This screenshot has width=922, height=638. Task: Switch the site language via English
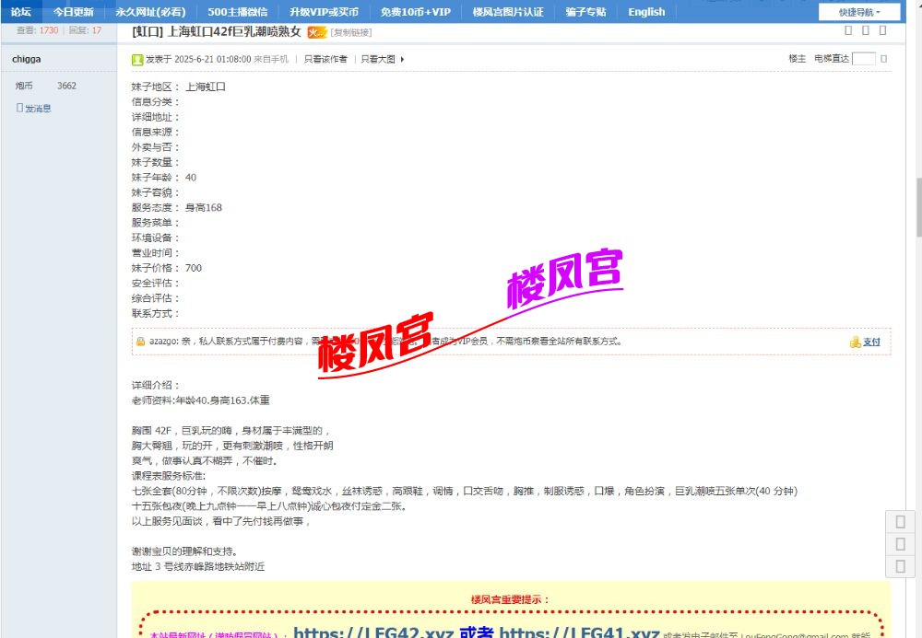click(x=646, y=12)
